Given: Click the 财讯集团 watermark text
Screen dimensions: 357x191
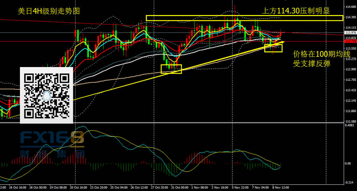Looking at the screenshot, I should pos(52,154).
